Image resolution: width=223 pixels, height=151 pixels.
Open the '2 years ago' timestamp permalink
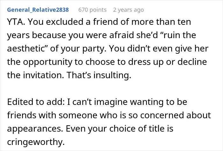[128, 10]
